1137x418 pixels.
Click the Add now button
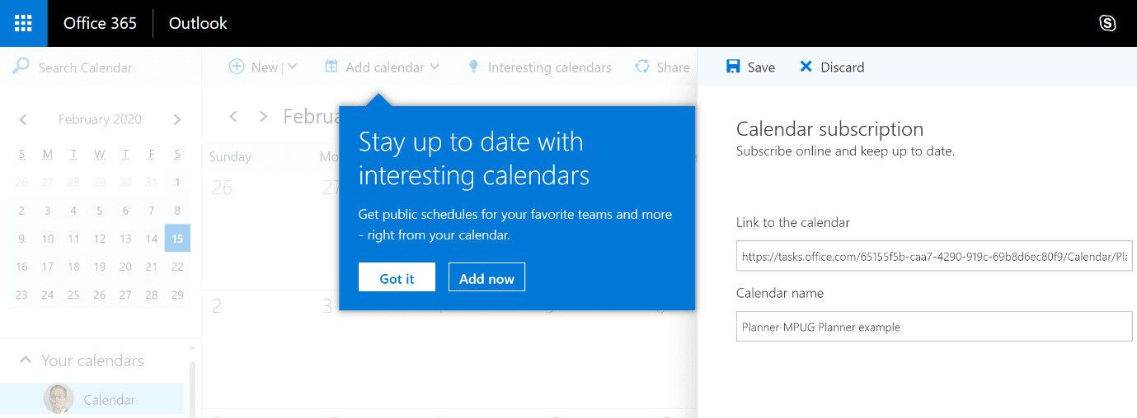(486, 277)
